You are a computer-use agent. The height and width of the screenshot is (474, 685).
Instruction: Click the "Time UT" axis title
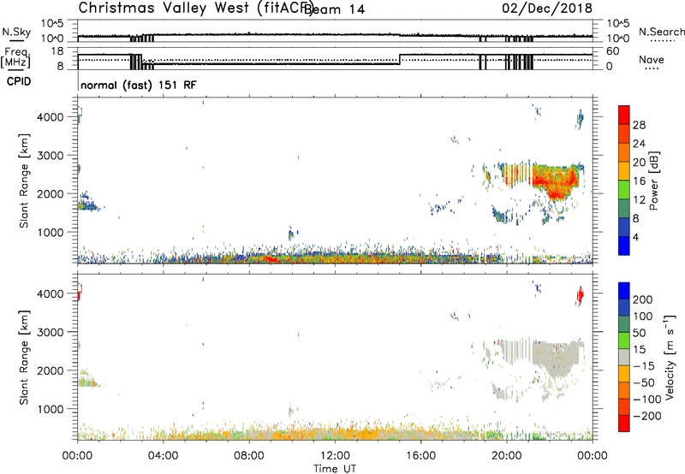click(x=335, y=469)
